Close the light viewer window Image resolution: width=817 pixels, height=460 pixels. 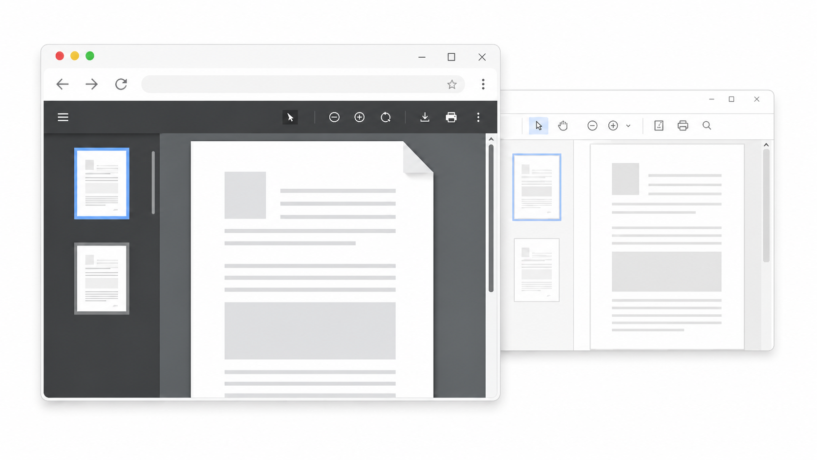click(x=757, y=99)
